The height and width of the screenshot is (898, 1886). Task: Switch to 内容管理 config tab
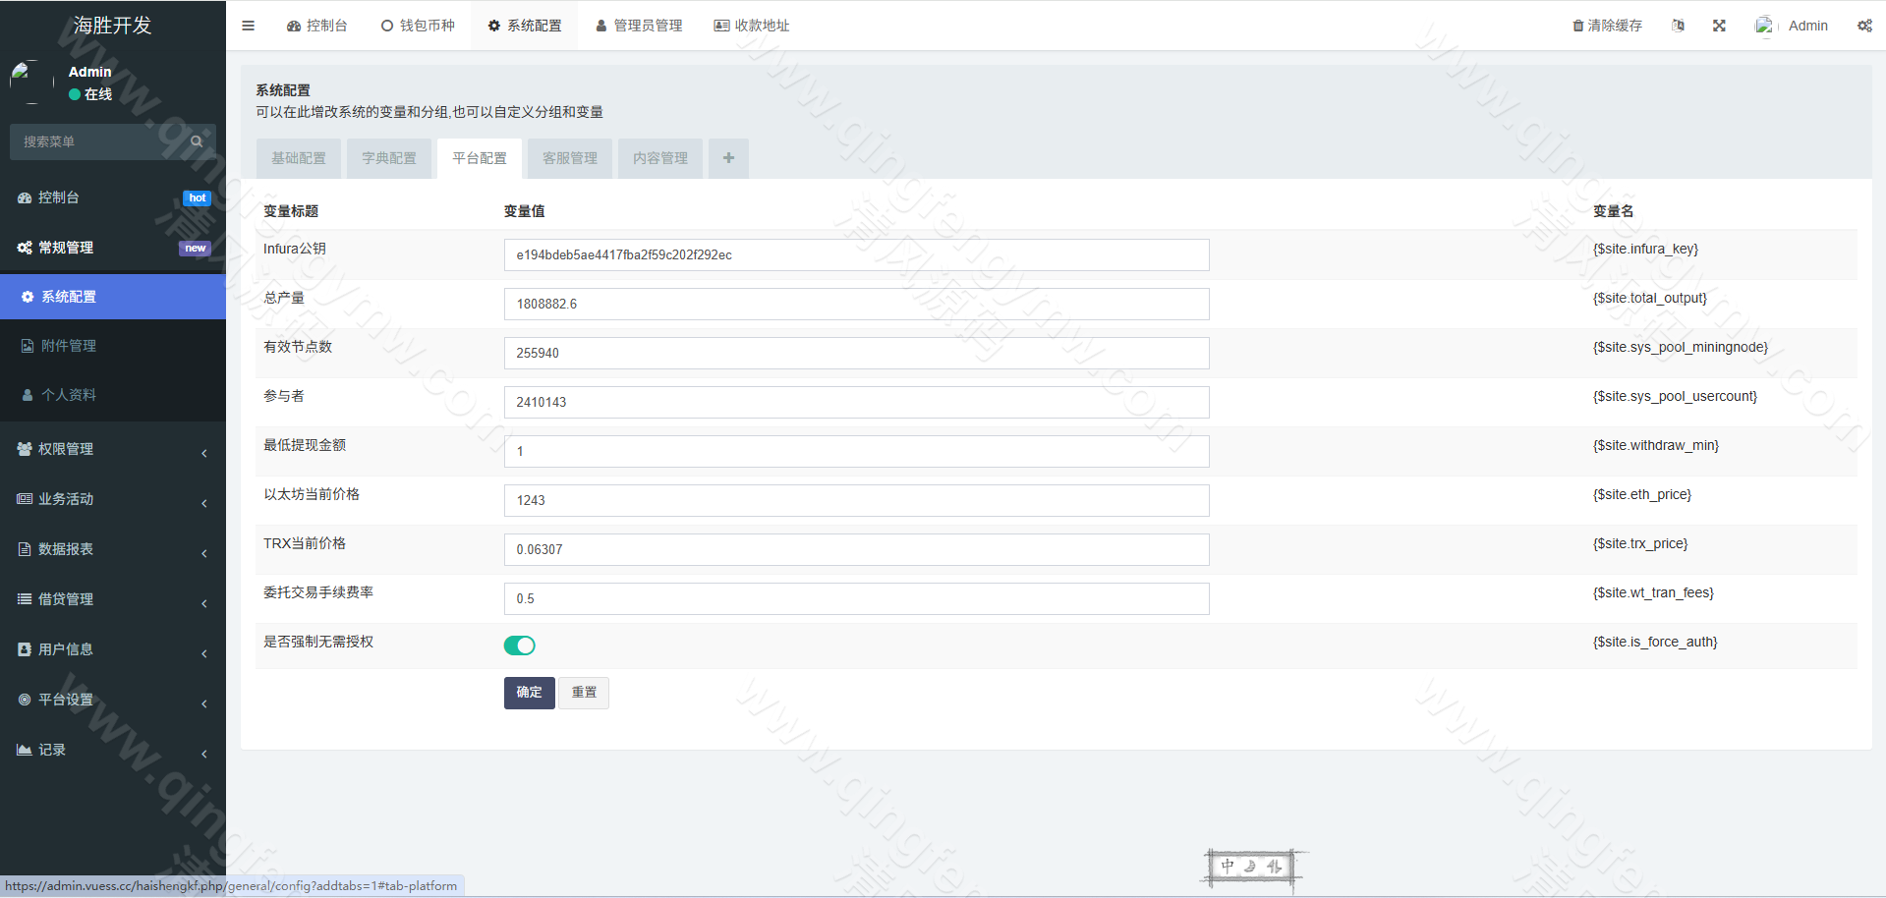(660, 158)
